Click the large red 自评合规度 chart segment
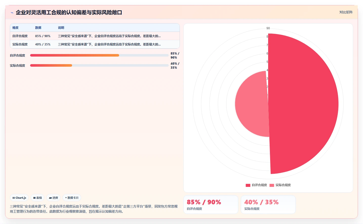Viewport: 363px width, 224px height. (x=304, y=104)
